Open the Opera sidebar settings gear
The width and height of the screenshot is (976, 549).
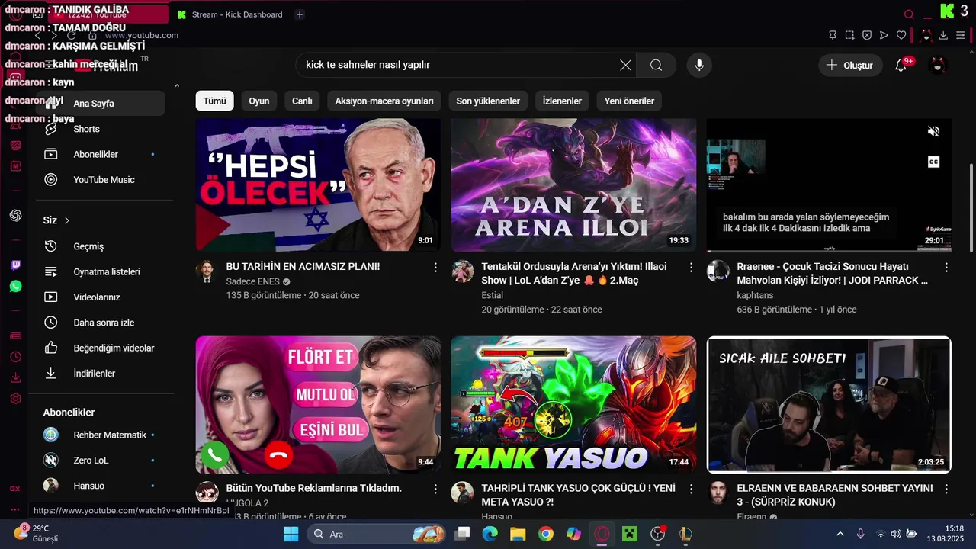pos(15,399)
